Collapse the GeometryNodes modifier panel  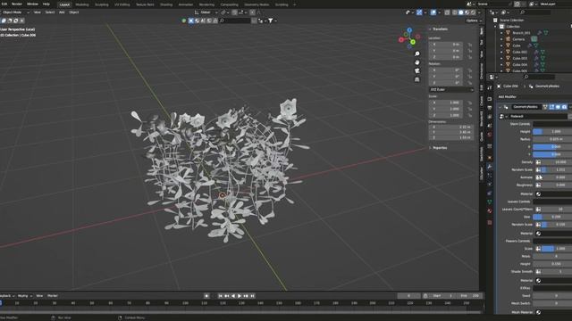click(x=500, y=107)
